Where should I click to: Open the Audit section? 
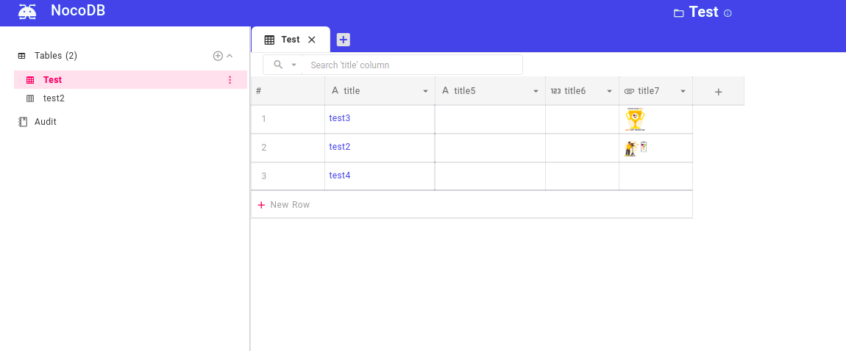(x=46, y=122)
